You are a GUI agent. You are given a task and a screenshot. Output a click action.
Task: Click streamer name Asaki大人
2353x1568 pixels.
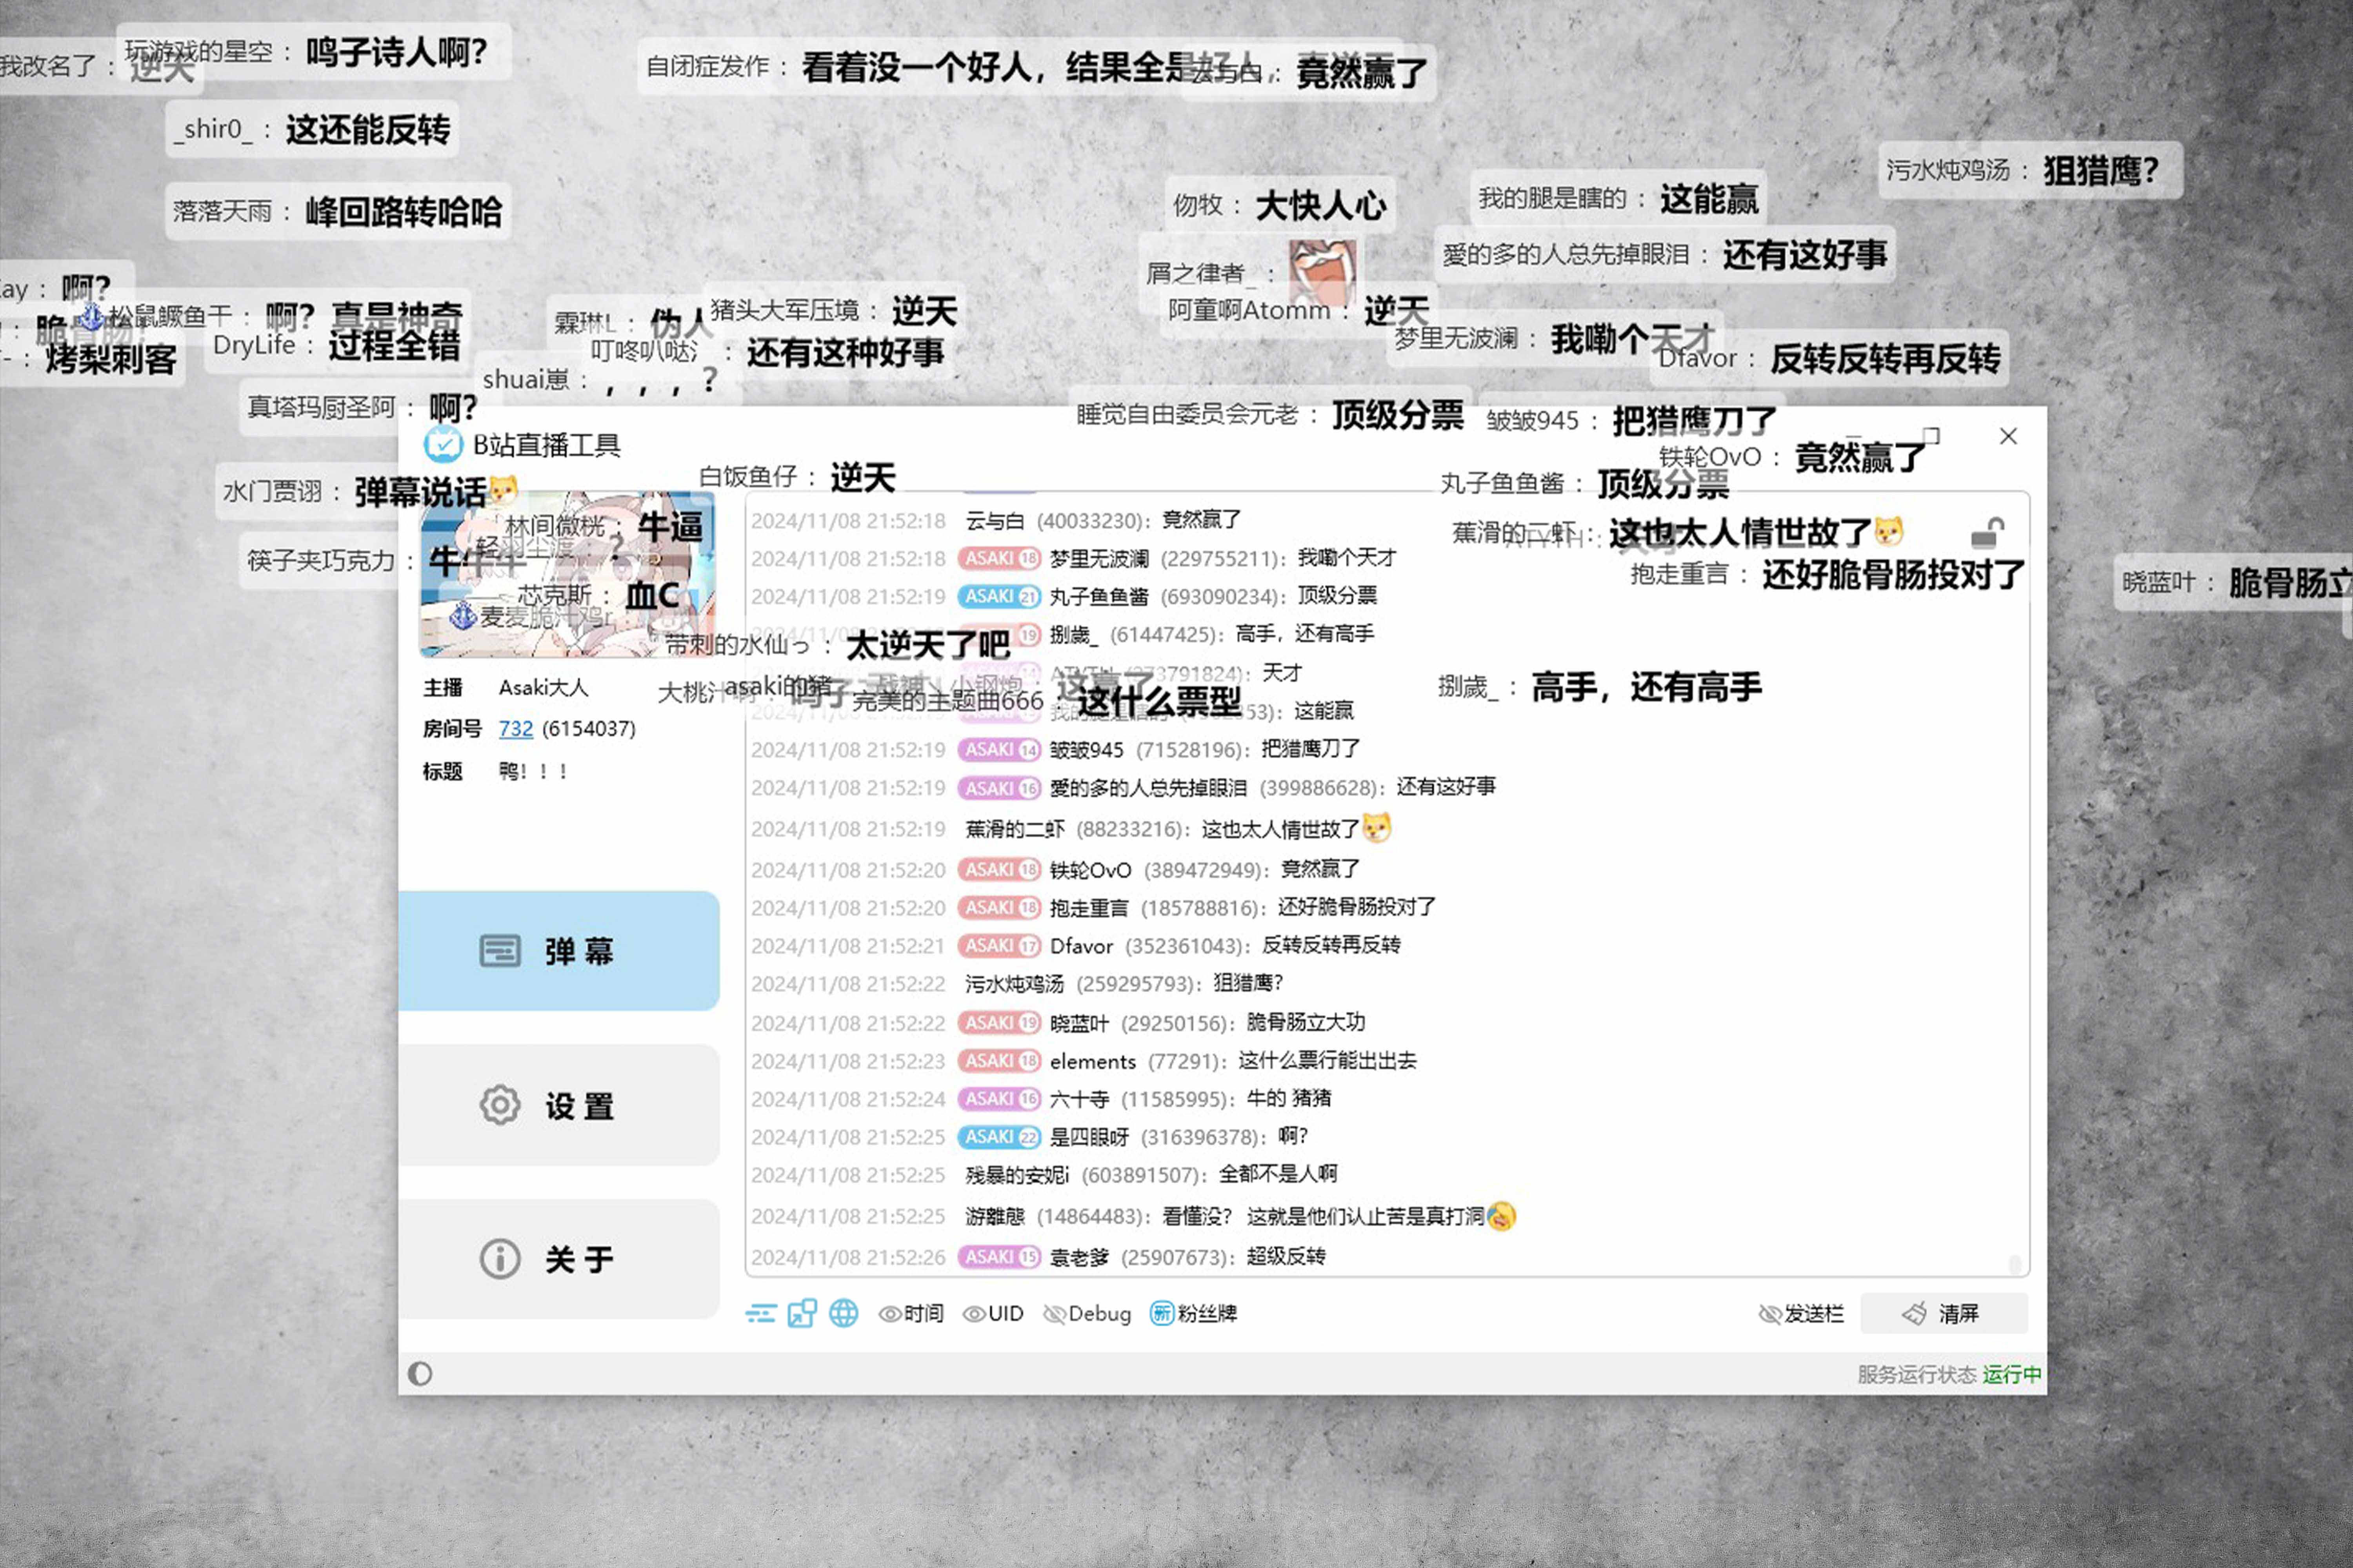[x=543, y=687]
